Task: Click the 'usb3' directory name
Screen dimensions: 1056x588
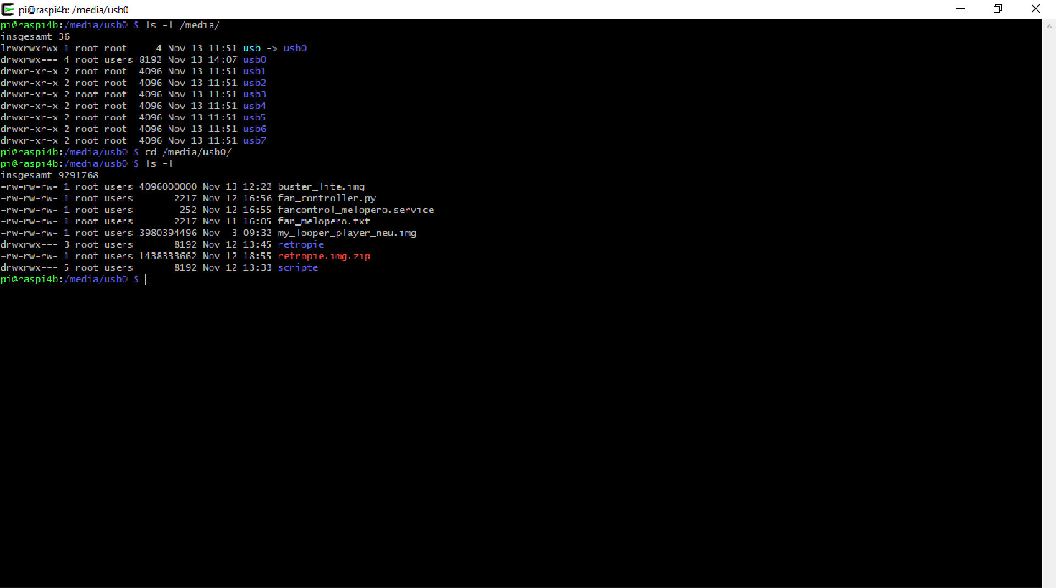Action: pos(255,95)
